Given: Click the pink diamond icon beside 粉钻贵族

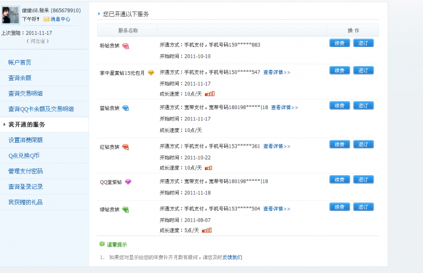Looking at the screenshot, I should click(126, 46).
